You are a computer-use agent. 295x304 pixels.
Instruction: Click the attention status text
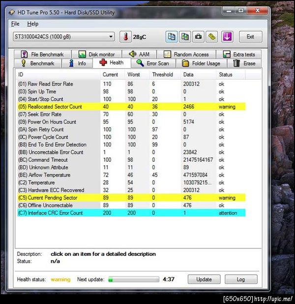228,213
